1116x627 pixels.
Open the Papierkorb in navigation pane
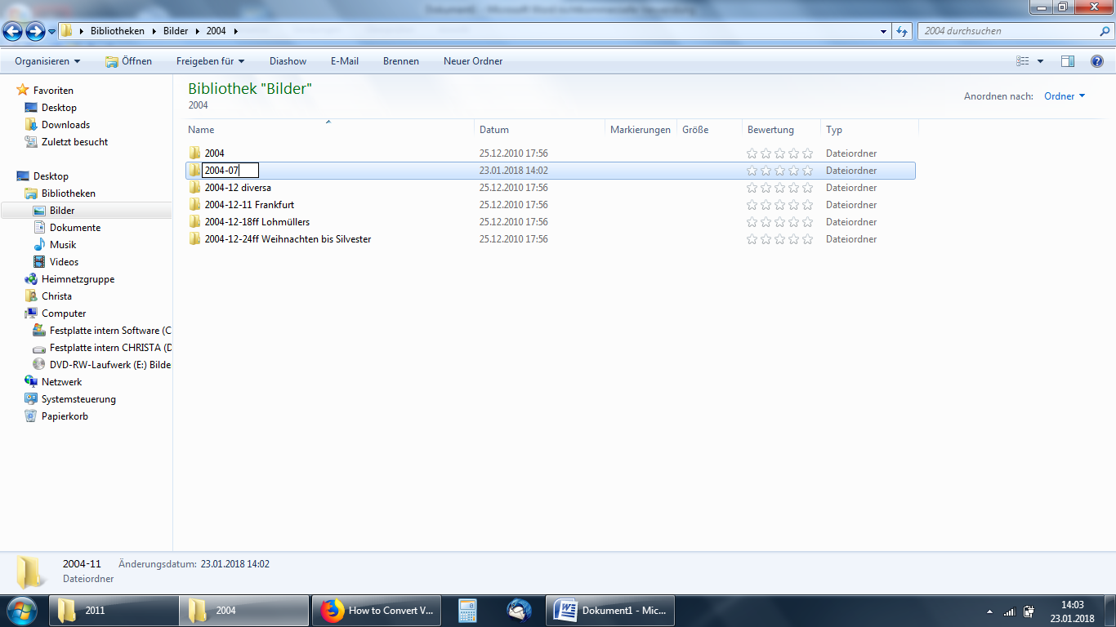point(65,416)
